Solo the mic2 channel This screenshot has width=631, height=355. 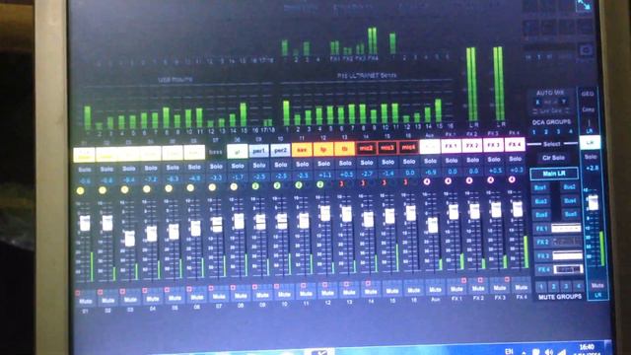(367, 163)
